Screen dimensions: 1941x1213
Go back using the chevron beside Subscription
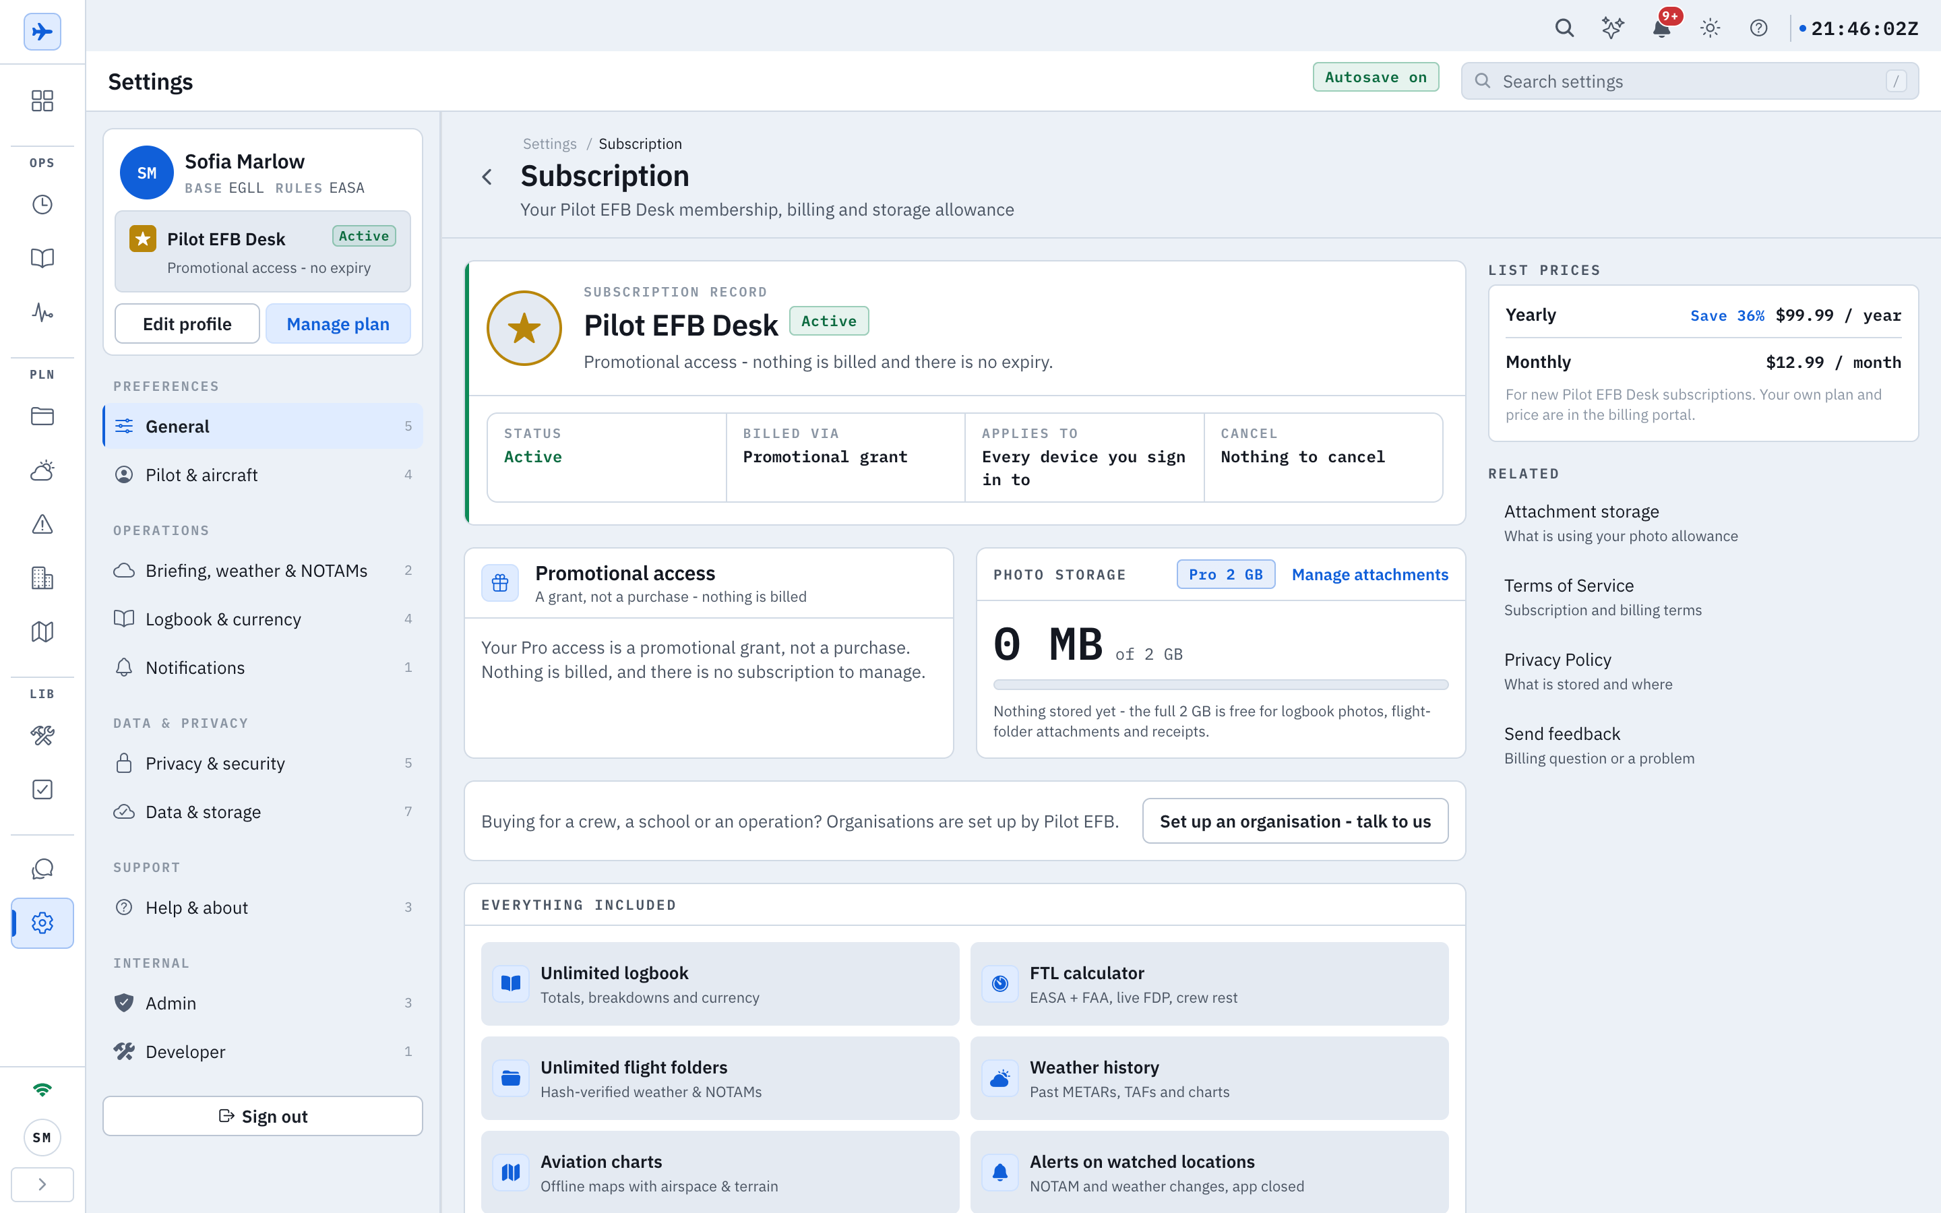pyautogui.click(x=487, y=177)
